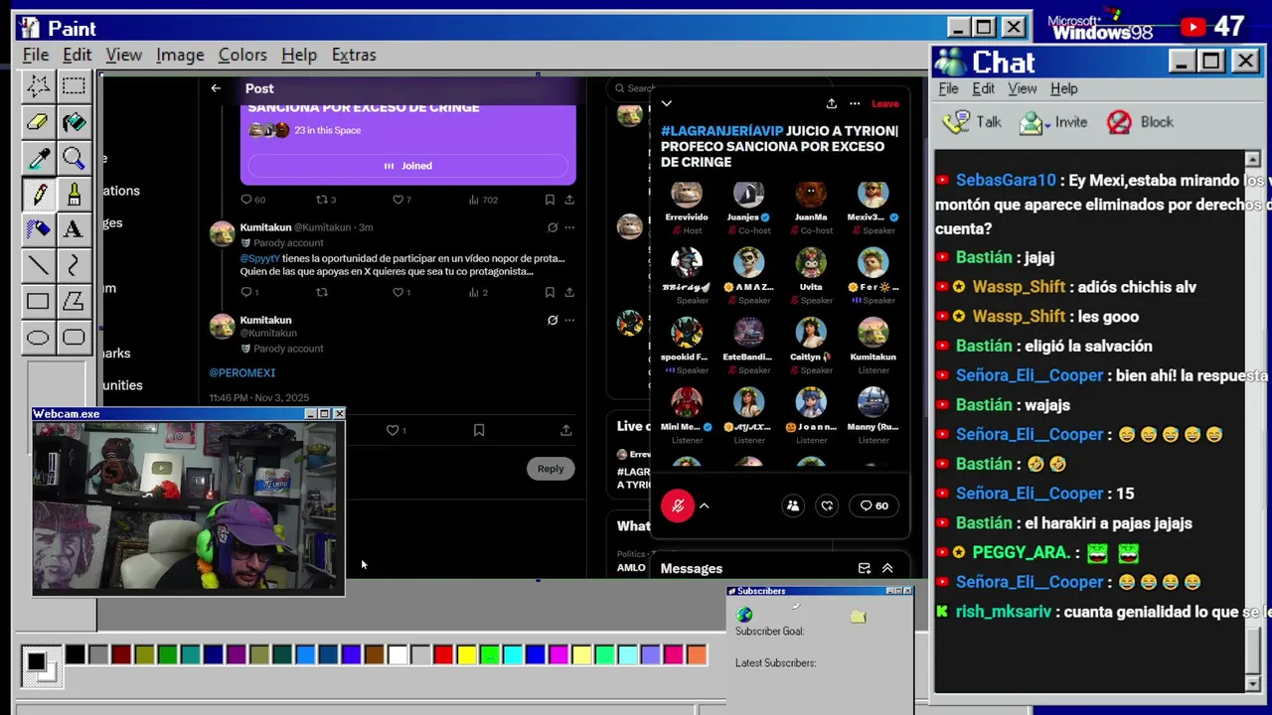Open the File menu in Paint

[x=36, y=55]
